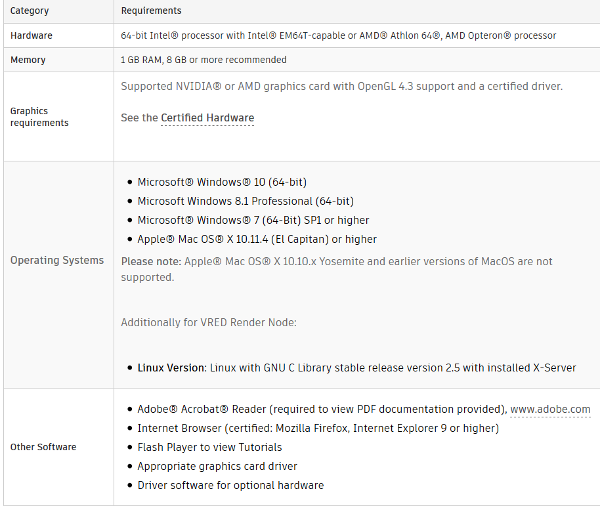Viewport: 600px width, 506px height.
Task: Click the Other Software row label
Action: [x=43, y=447]
